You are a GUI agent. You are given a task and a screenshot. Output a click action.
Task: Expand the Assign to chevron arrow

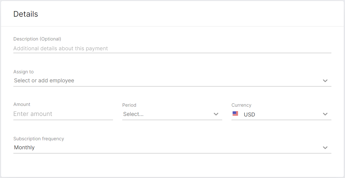tap(325, 81)
